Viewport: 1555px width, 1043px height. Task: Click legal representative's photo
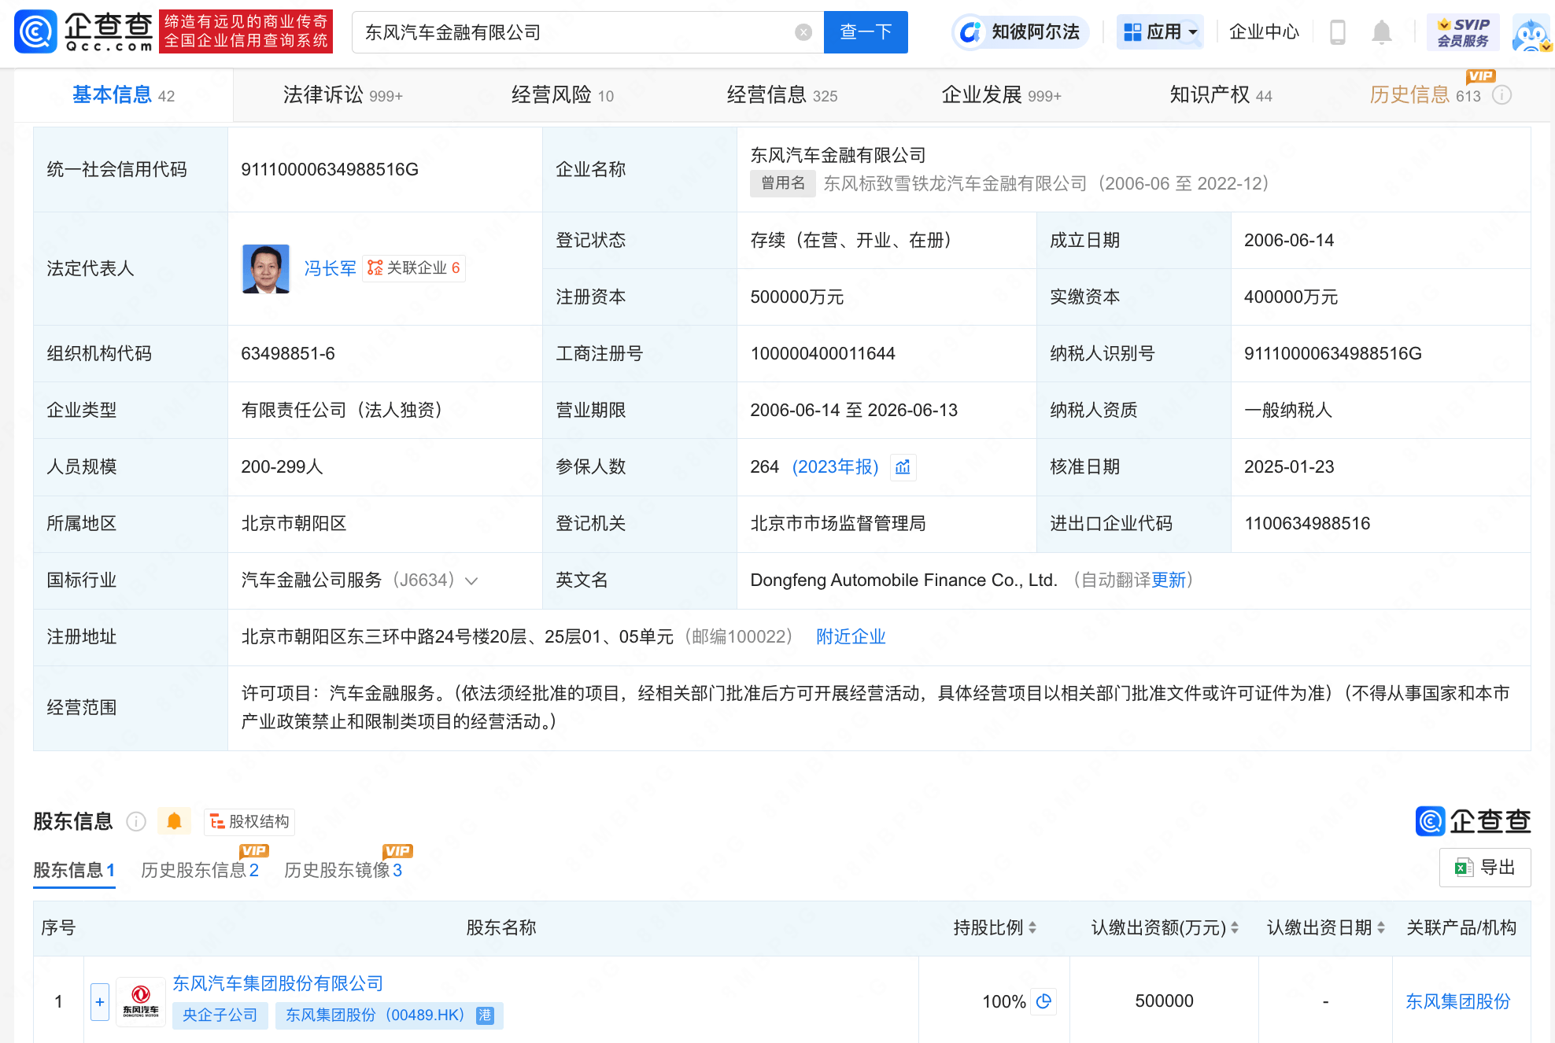point(266,268)
